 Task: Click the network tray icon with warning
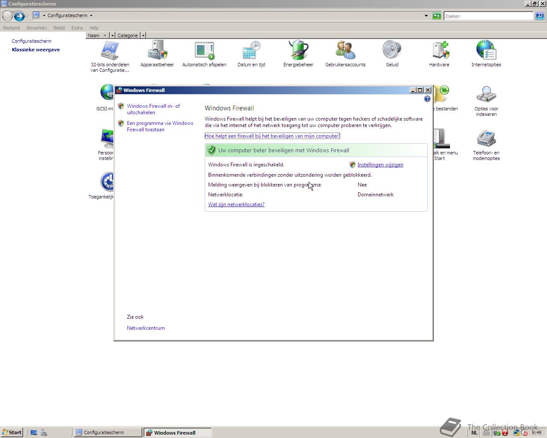[x=516, y=432]
